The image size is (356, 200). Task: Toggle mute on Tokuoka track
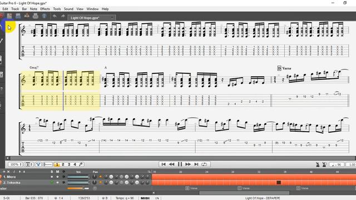[x=57, y=183]
